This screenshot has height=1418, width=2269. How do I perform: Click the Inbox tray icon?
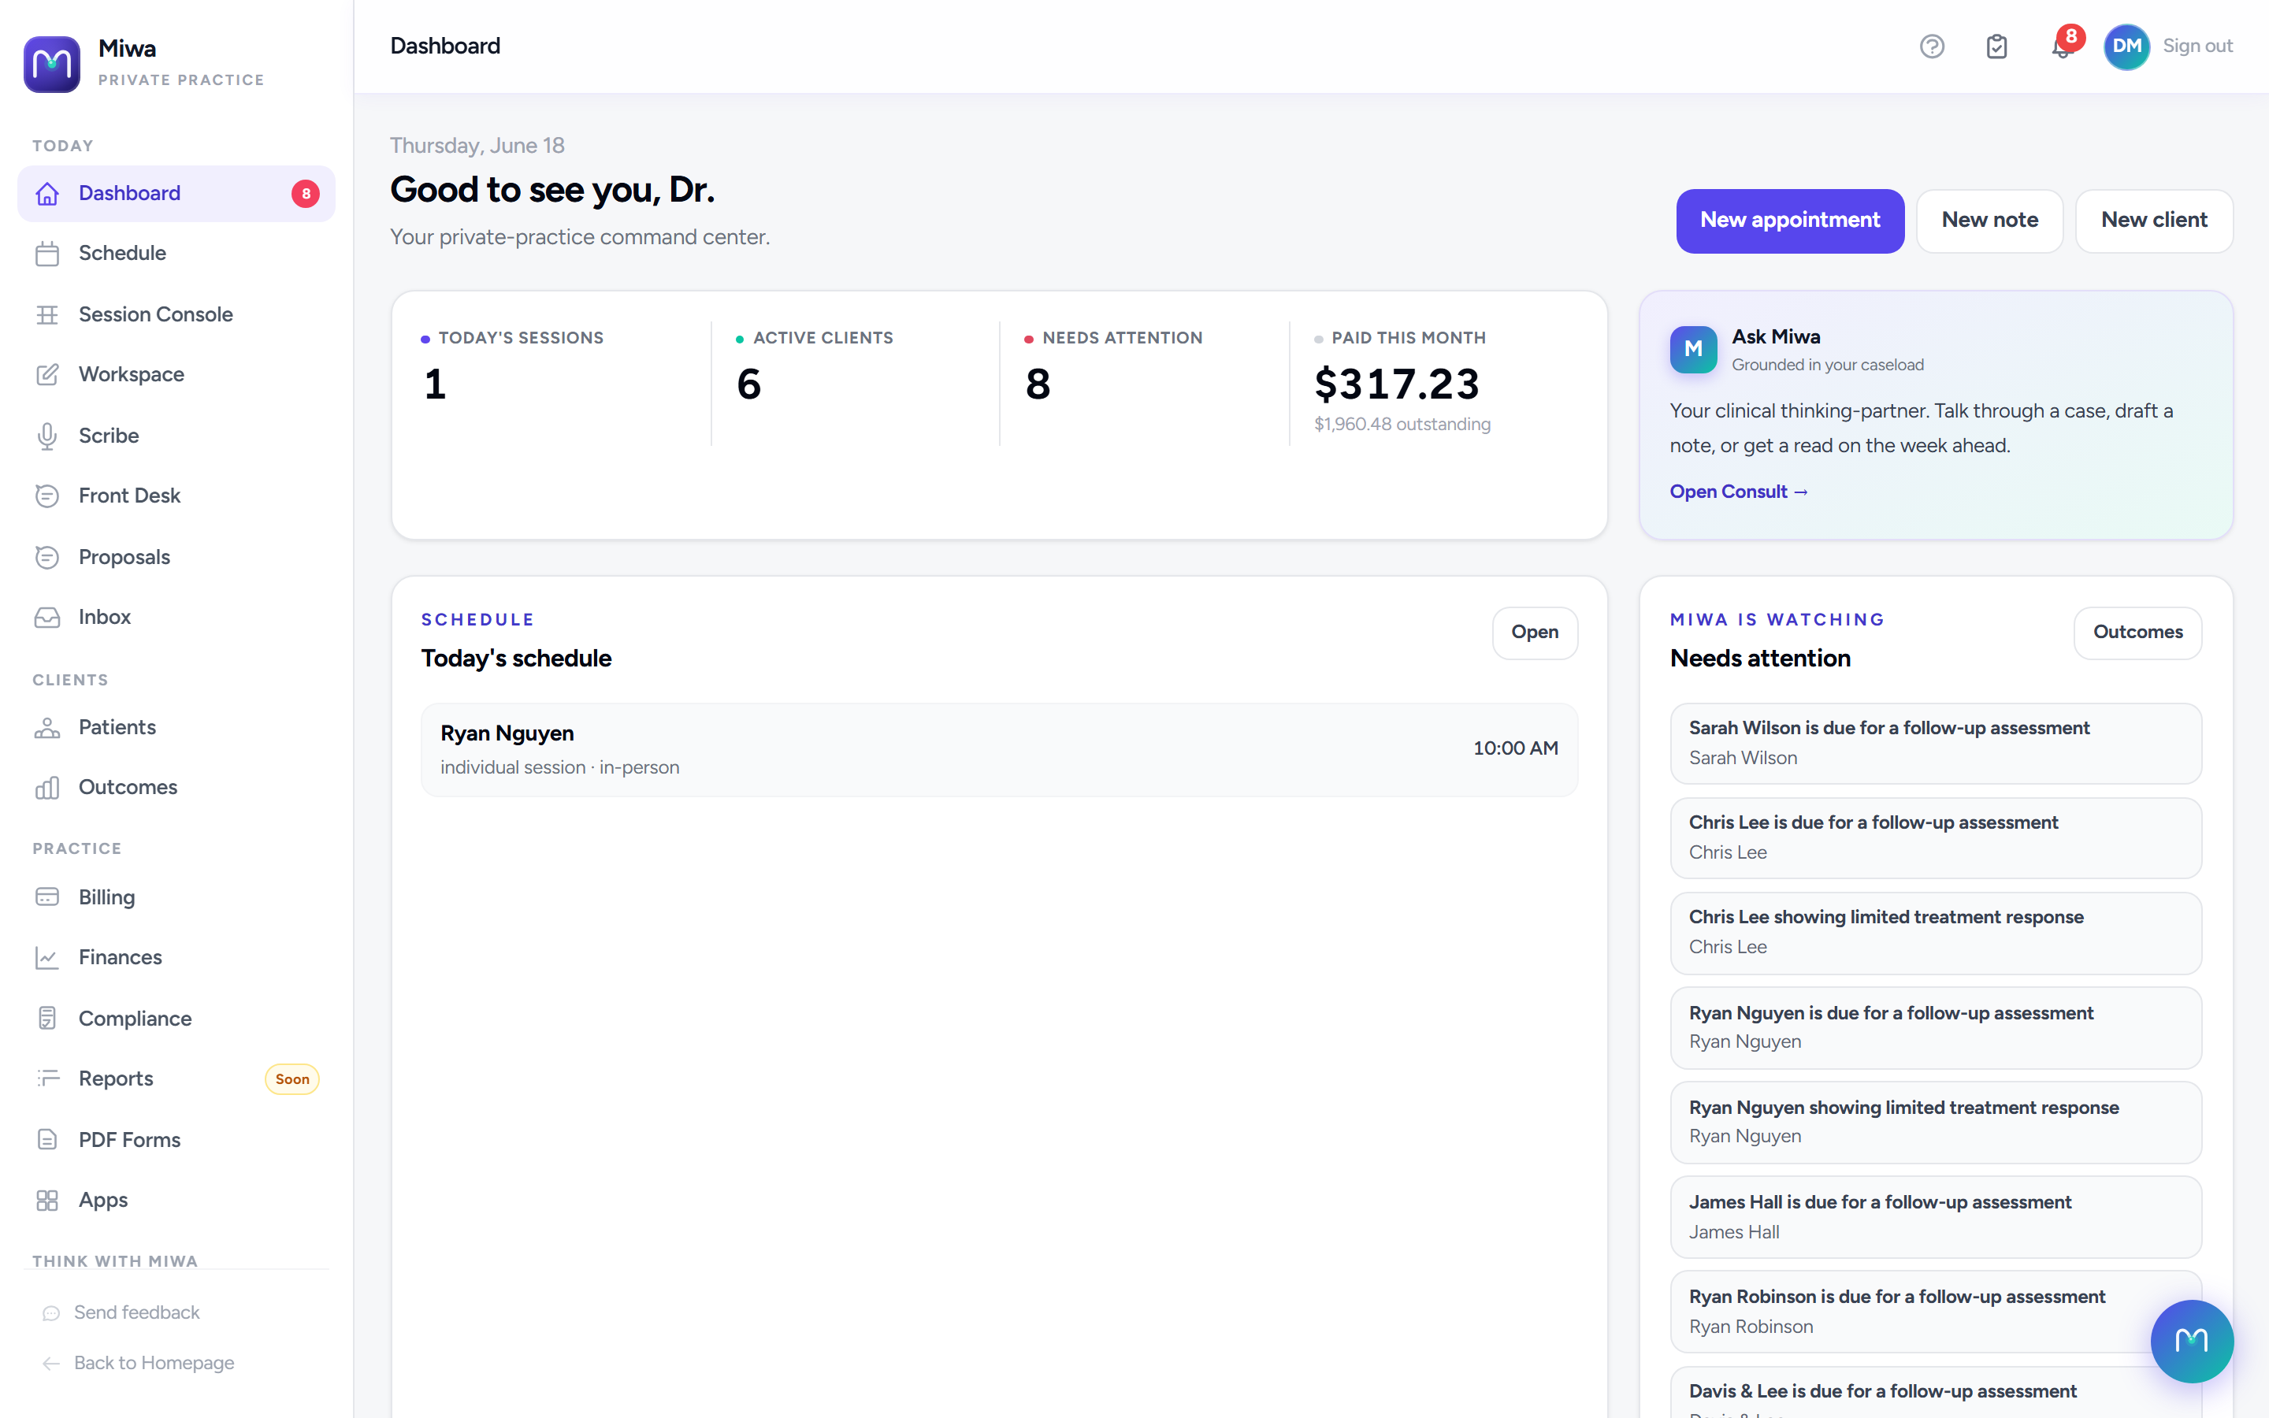pyautogui.click(x=47, y=617)
